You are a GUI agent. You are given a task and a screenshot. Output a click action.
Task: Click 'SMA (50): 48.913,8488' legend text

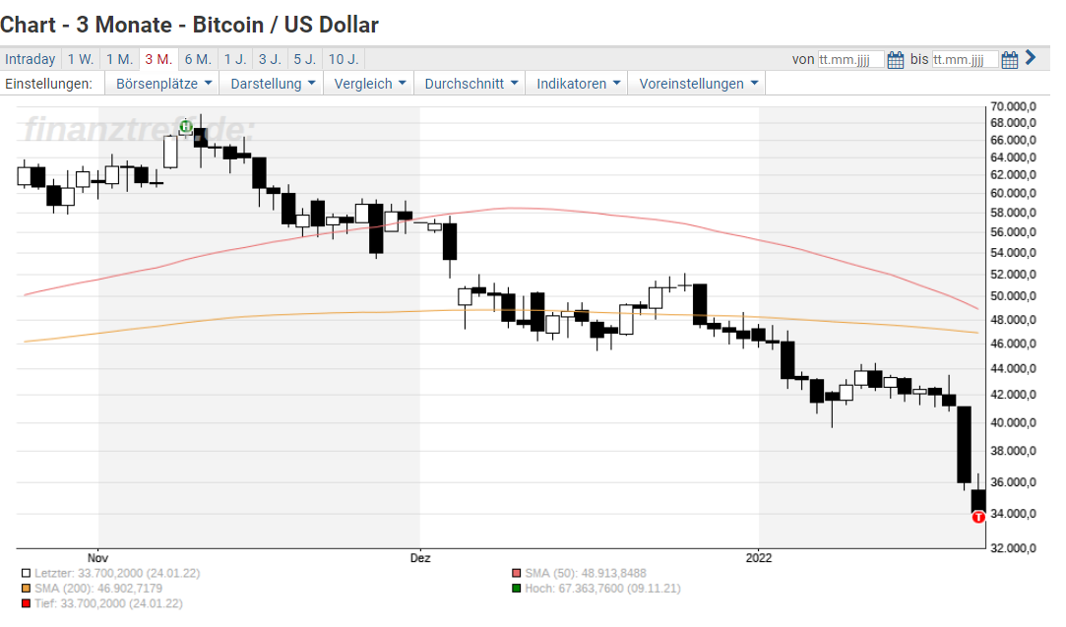[586, 573]
